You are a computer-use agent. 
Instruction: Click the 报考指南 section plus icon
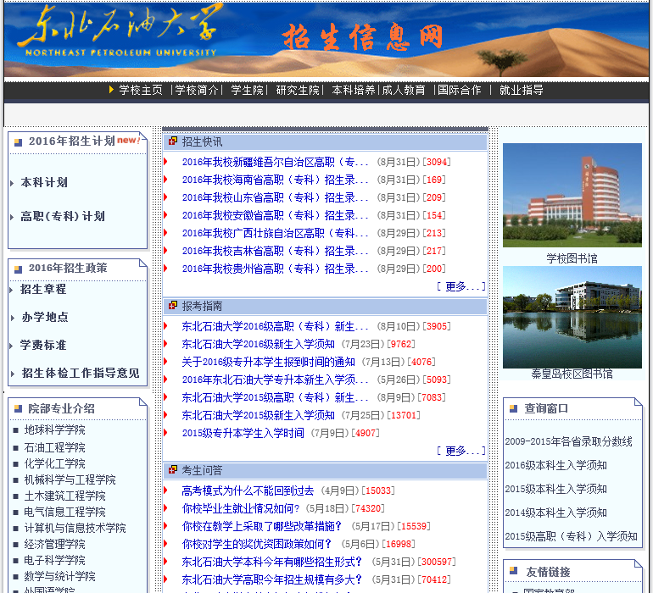pyautogui.click(x=173, y=306)
